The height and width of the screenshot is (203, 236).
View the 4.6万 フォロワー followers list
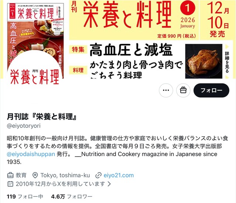[72, 196]
